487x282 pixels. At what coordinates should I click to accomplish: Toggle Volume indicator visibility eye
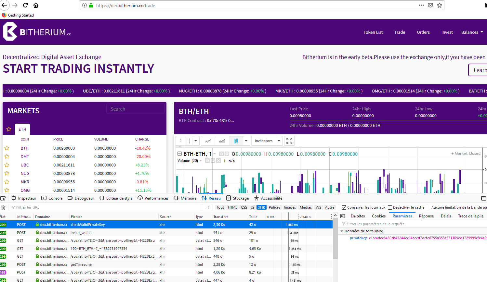pyautogui.click(x=207, y=161)
